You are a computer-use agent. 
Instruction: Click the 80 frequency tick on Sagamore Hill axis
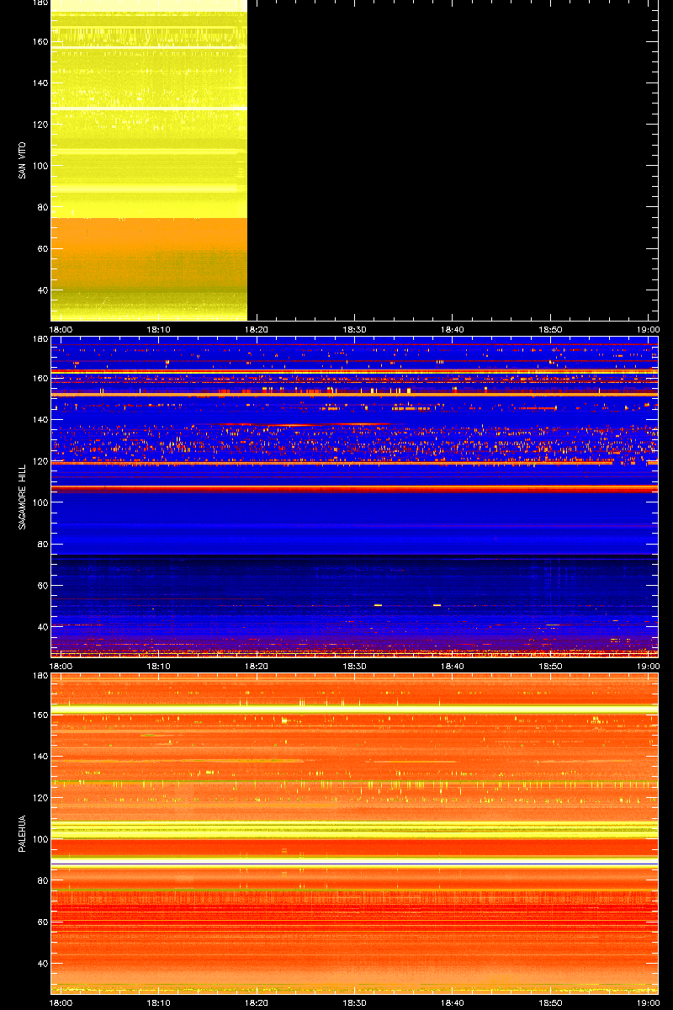(x=42, y=544)
